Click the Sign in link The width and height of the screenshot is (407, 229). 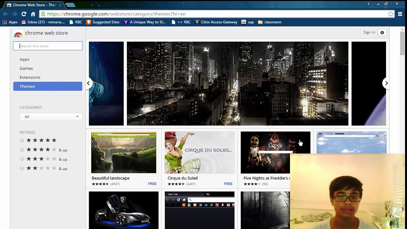[369, 32]
